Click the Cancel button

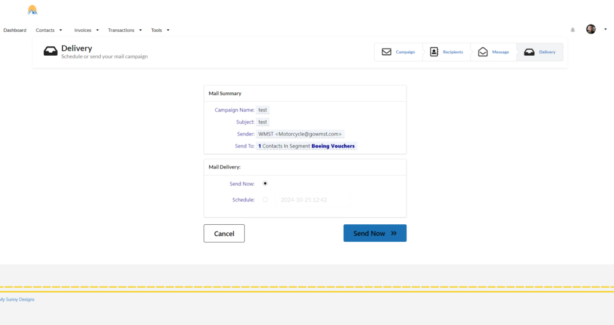224,233
